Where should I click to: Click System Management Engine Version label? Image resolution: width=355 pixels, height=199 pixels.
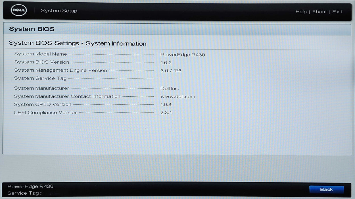(60, 70)
